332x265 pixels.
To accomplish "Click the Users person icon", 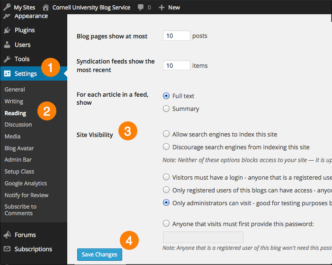I will point(7,45).
